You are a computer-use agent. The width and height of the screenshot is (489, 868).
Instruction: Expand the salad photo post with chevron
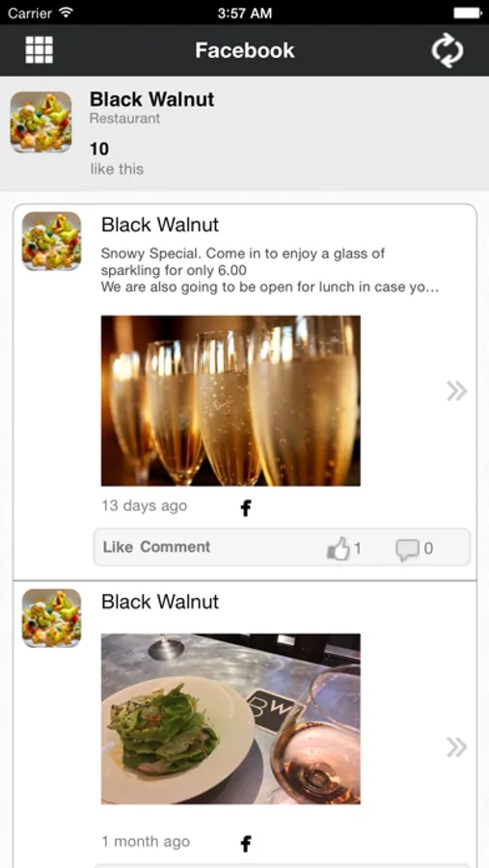tap(457, 747)
